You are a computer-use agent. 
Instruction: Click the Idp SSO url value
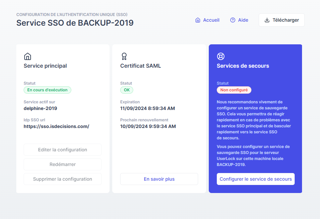pos(56,126)
